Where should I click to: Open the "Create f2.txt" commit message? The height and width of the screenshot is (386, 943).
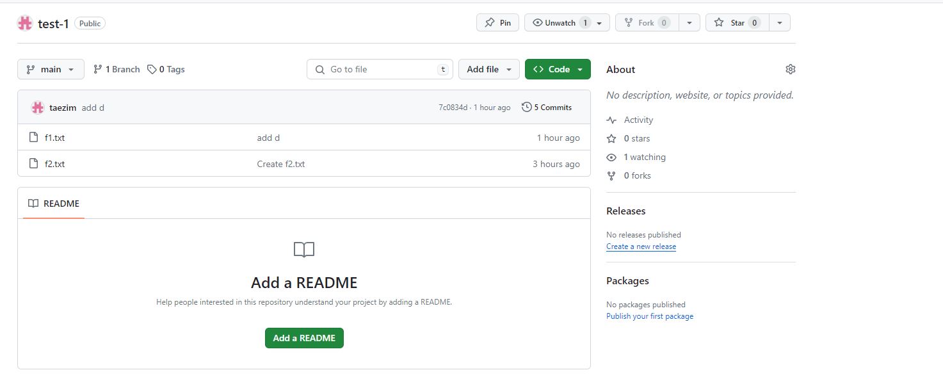point(281,164)
